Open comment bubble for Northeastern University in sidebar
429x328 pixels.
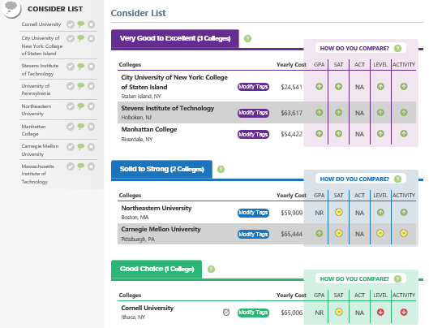coord(81,106)
